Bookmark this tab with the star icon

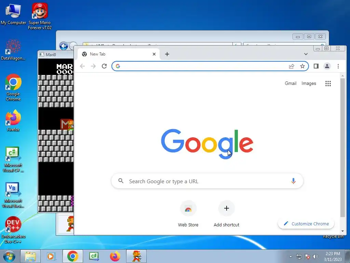pyautogui.click(x=302, y=66)
